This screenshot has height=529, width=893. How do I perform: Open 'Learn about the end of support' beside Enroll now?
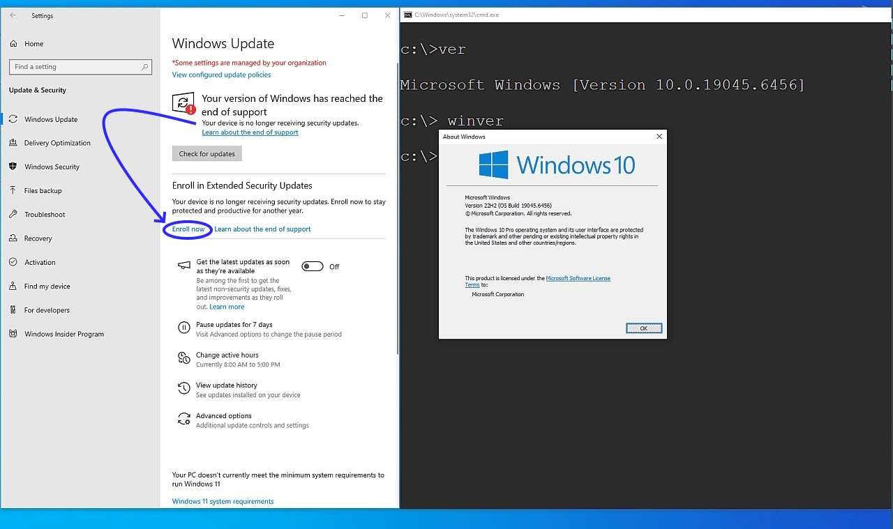[x=262, y=229]
